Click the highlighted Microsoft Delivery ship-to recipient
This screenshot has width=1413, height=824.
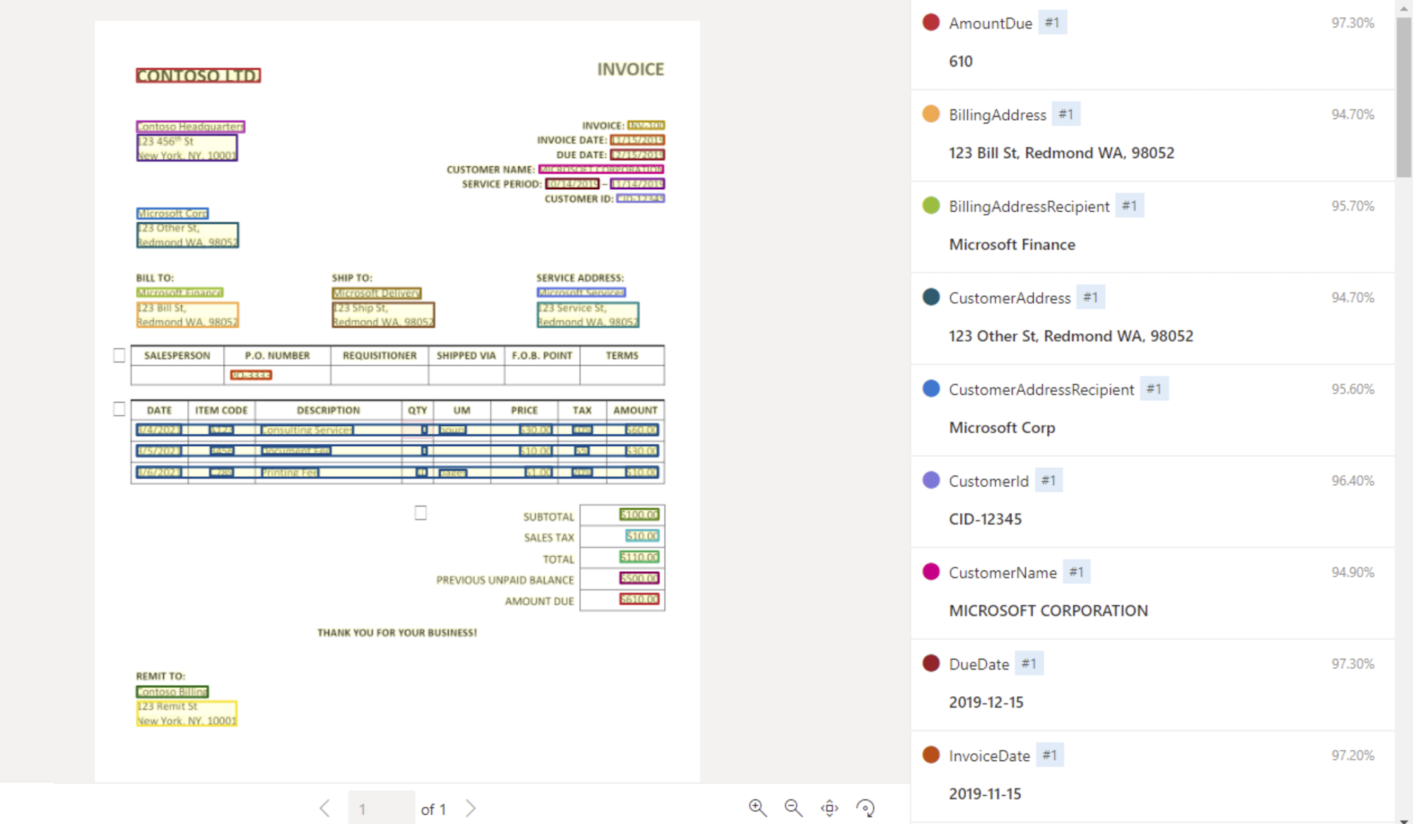pos(377,293)
